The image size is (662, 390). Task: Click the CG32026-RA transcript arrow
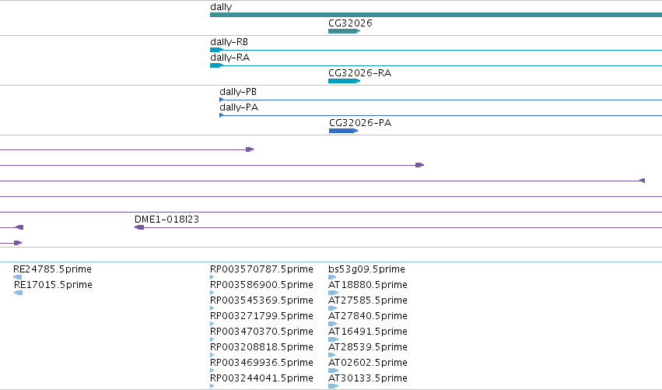(344, 81)
